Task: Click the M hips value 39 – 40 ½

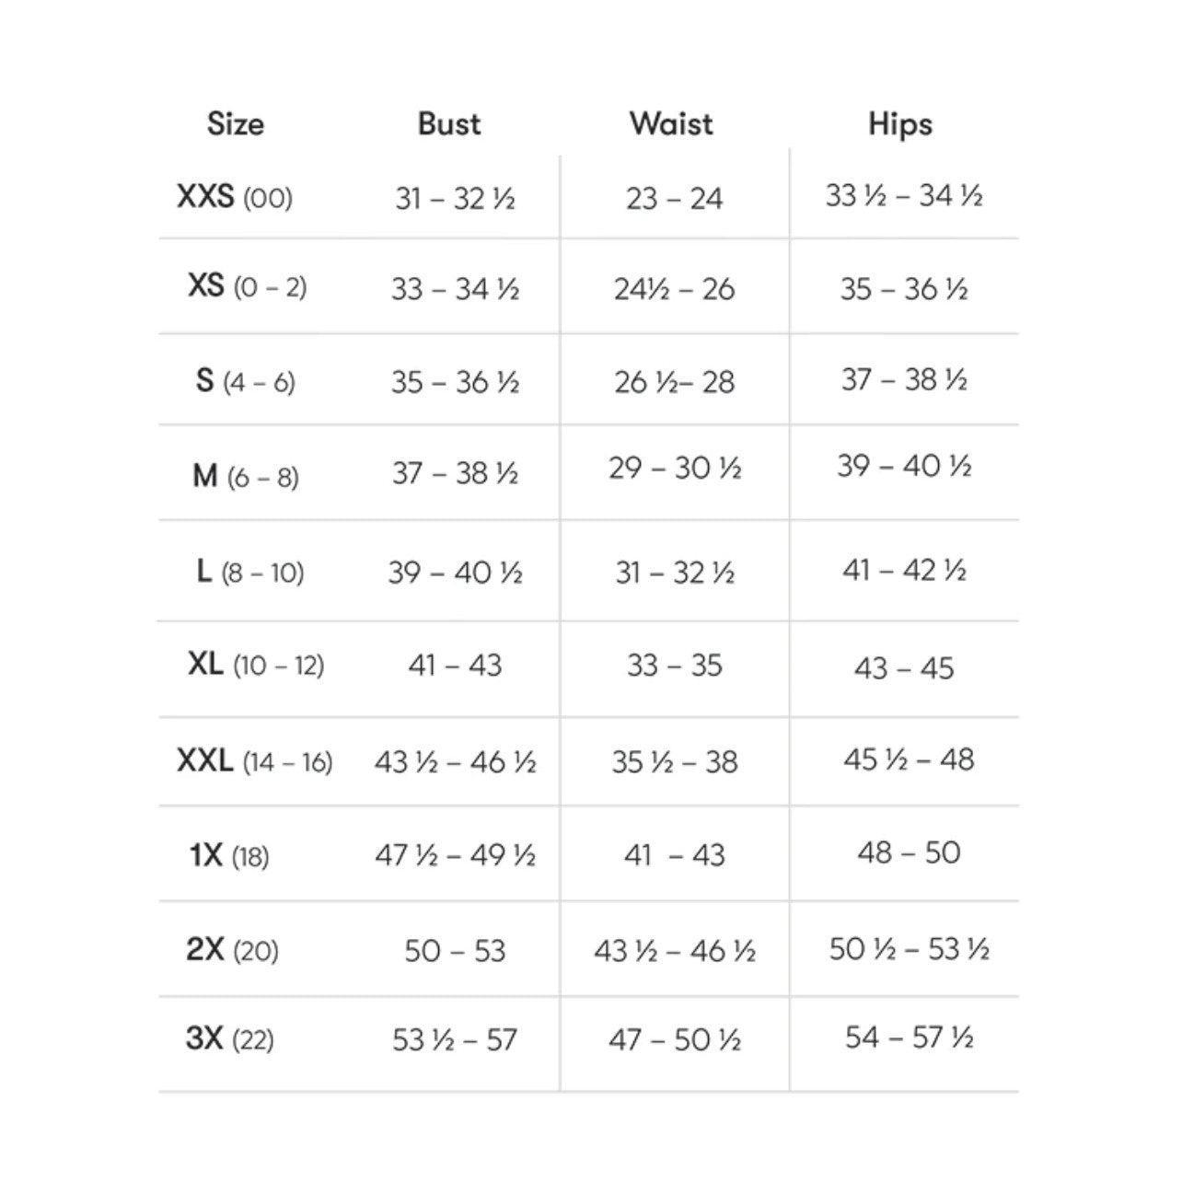Action: coord(904,466)
